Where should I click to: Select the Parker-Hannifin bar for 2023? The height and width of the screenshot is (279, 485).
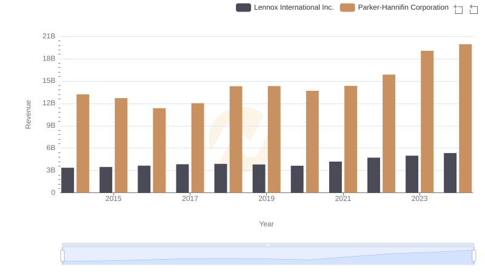[x=427, y=122]
